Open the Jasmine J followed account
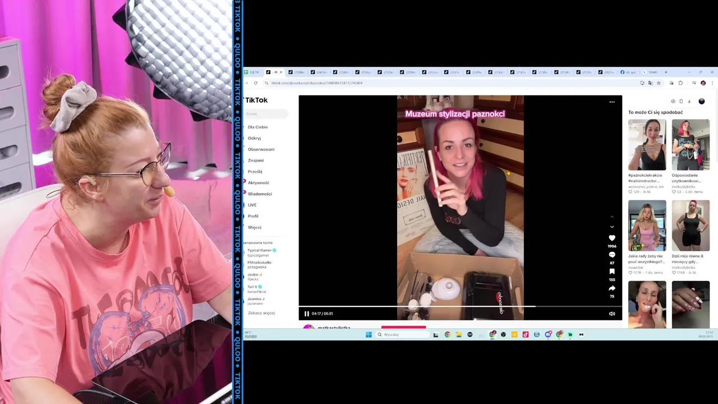Screen dimensions: 718x404 [256, 301]
